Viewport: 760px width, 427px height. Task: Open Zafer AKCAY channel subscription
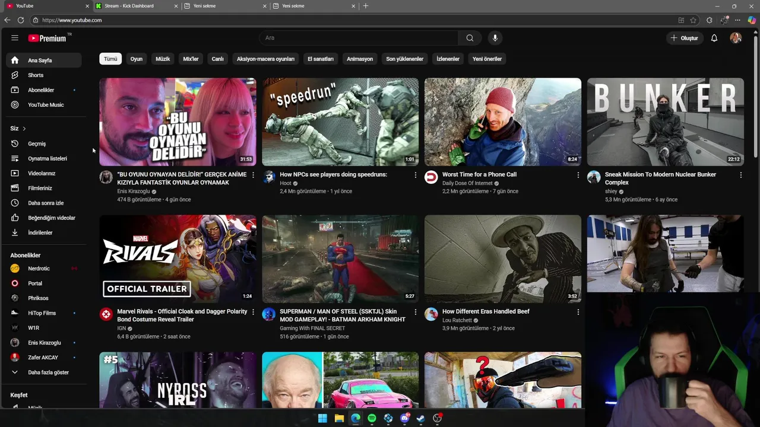click(x=44, y=358)
